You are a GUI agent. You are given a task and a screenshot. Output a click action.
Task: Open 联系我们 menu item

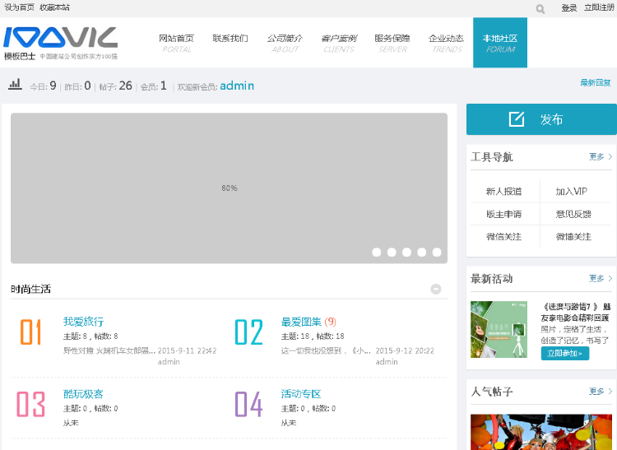[230, 38]
